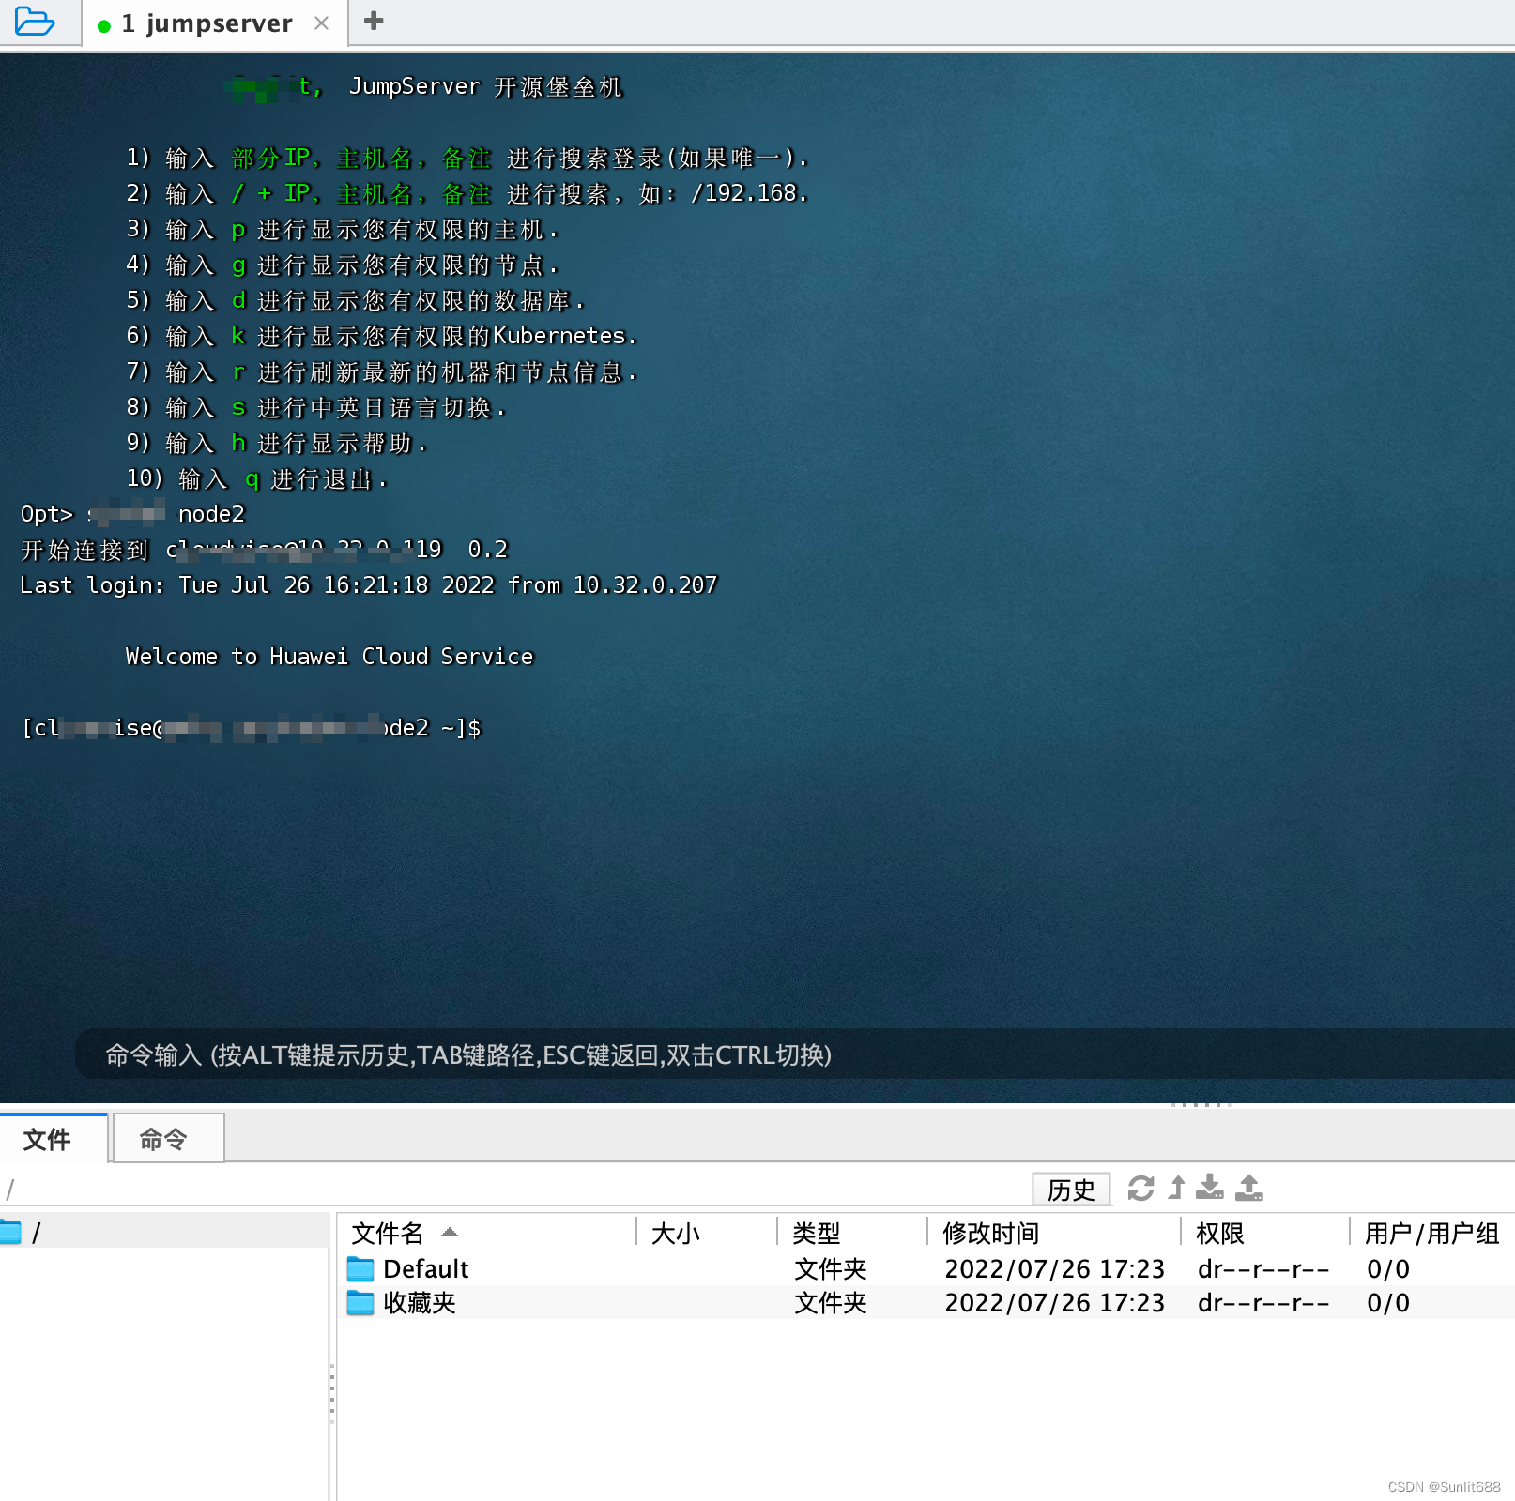This screenshot has height=1501, width=1515.
Task: Upload a file to server
Action: 1249,1188
